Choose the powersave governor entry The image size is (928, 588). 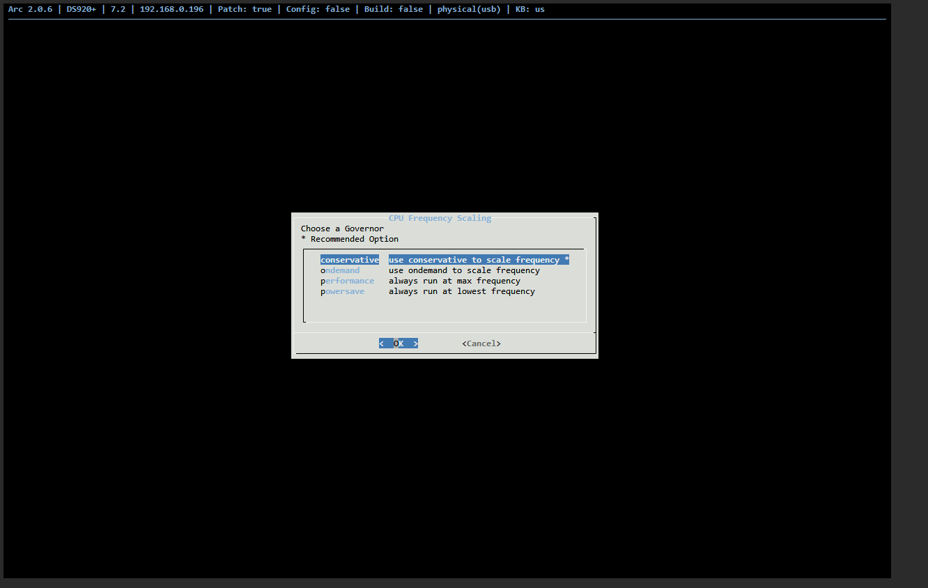[x=342, y=291]
